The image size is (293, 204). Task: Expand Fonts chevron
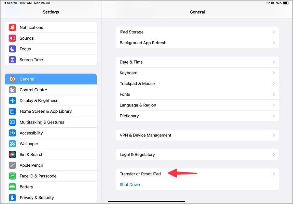[274, 94]
